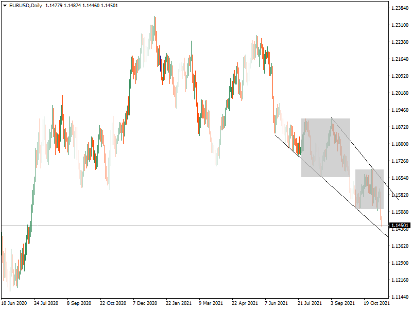412x309 pixels.
Task: Select the current price label 1.14501
Action: coord(400,225)
